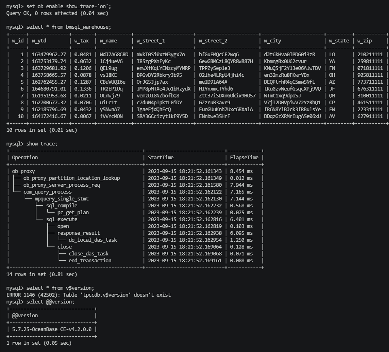Click the sql_compile operation in trace

point(61,206)
